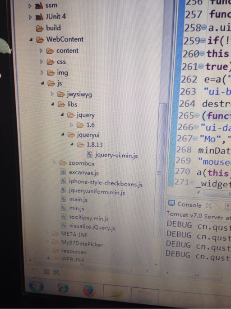Click the ssm library icon
The height and width of the screenshot is (309, 231).
pyautogui.click(x=39, y=6)
